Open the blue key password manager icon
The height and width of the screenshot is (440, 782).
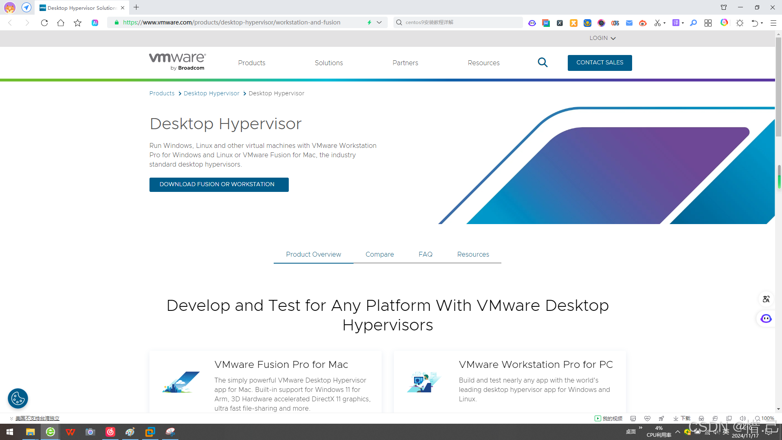click(693, 23)
